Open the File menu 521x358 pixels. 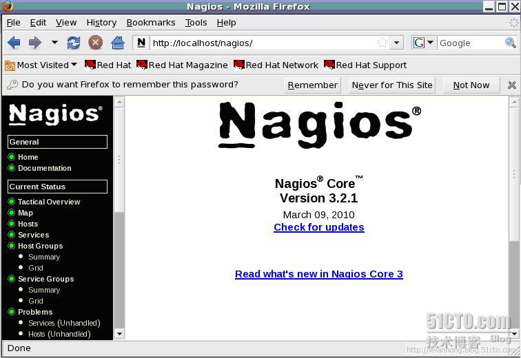click(13, 23)
